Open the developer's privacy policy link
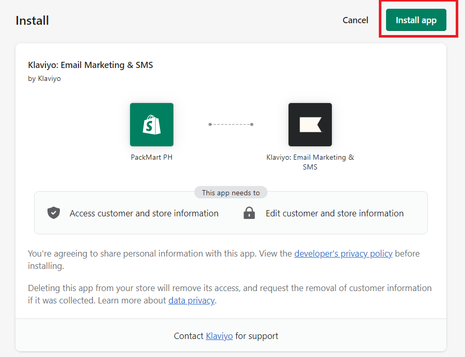Screen dimensions: 465x357 pyautogui.click(x=343, y=253)
